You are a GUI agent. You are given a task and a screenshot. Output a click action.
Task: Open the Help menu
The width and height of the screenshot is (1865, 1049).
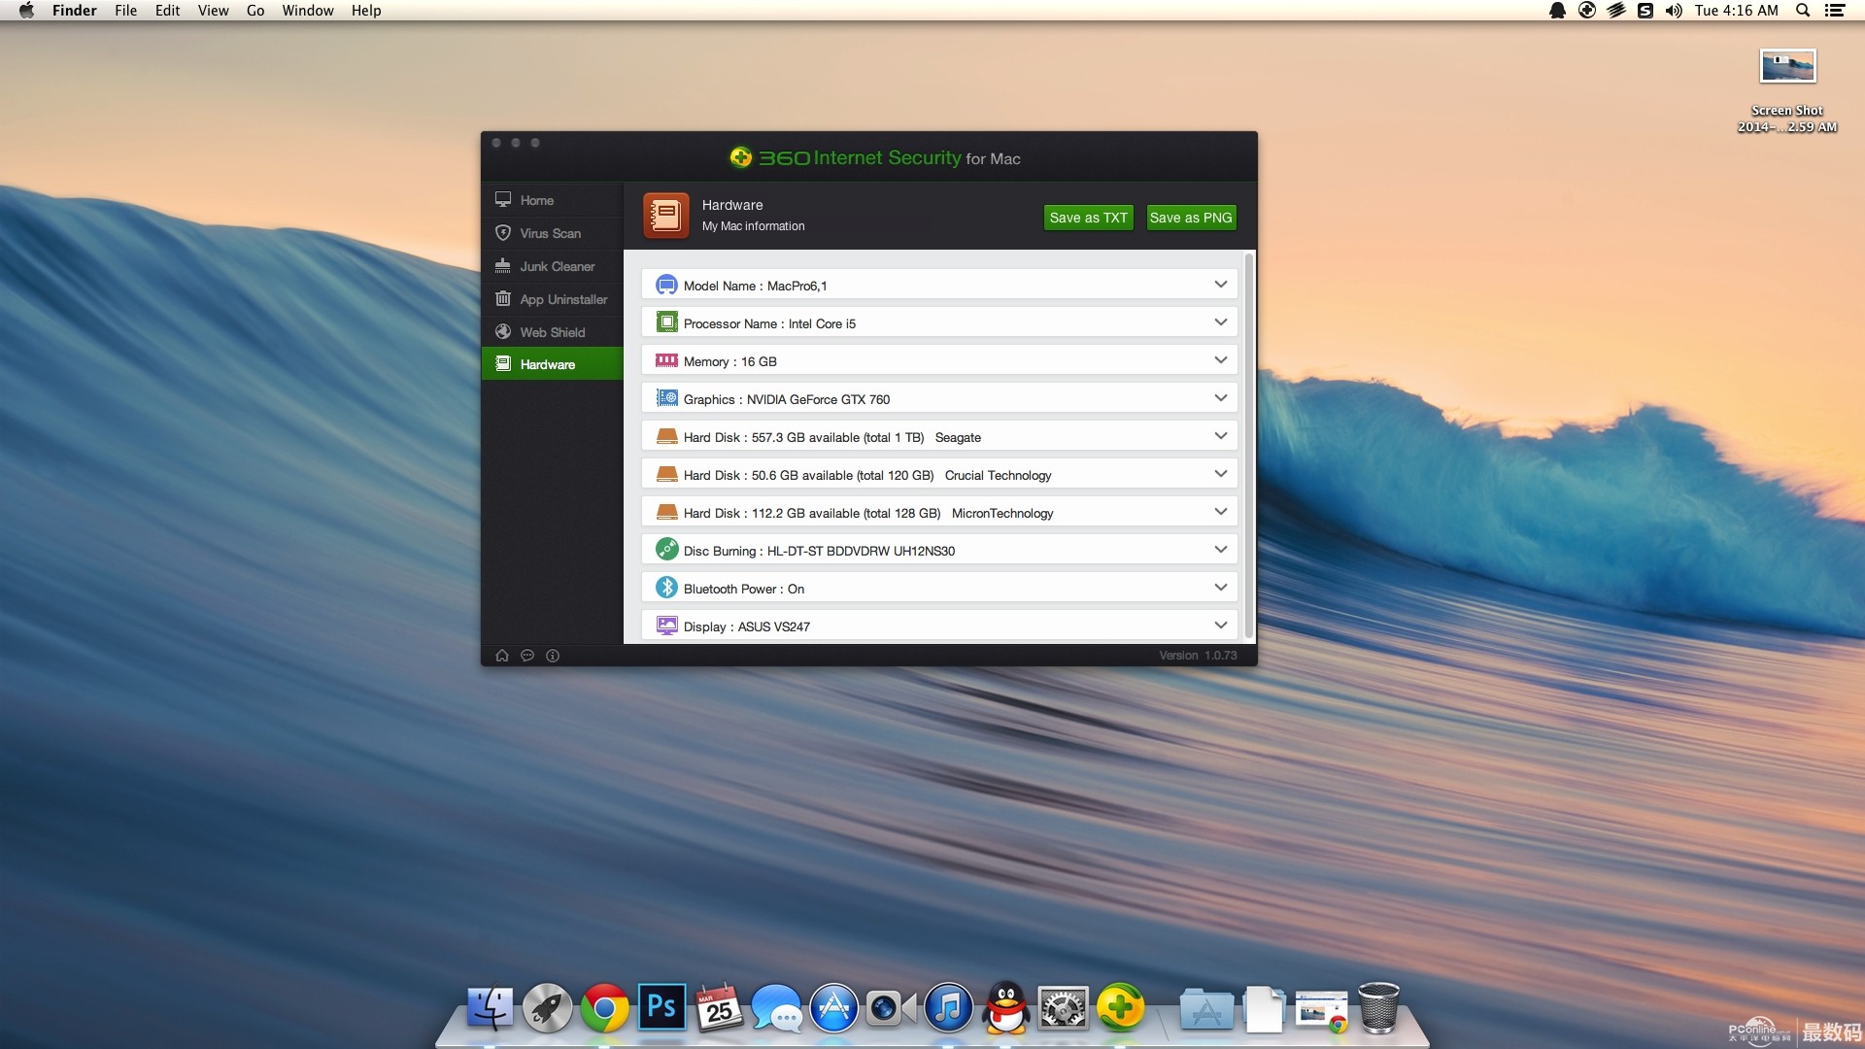[366, 11]
